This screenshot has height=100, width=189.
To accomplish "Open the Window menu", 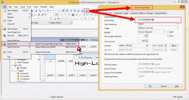I will (44, 7).
